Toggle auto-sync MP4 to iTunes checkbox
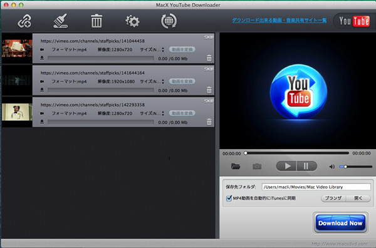 pos(229,198)
